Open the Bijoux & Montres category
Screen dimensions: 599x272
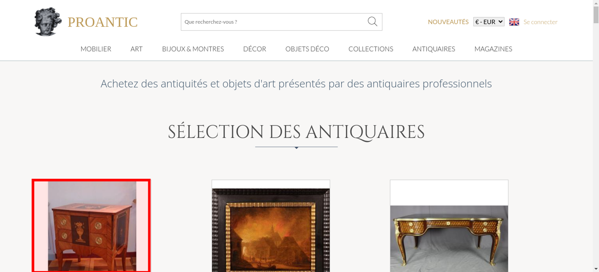[x=193, y=49]
